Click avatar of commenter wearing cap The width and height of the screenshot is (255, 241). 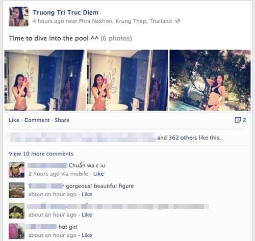(x=16, y=170)
